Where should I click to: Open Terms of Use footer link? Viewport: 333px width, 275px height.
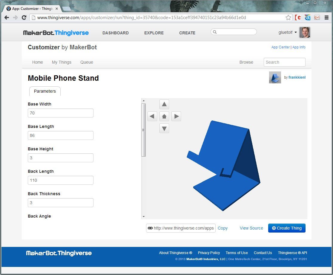237,253
